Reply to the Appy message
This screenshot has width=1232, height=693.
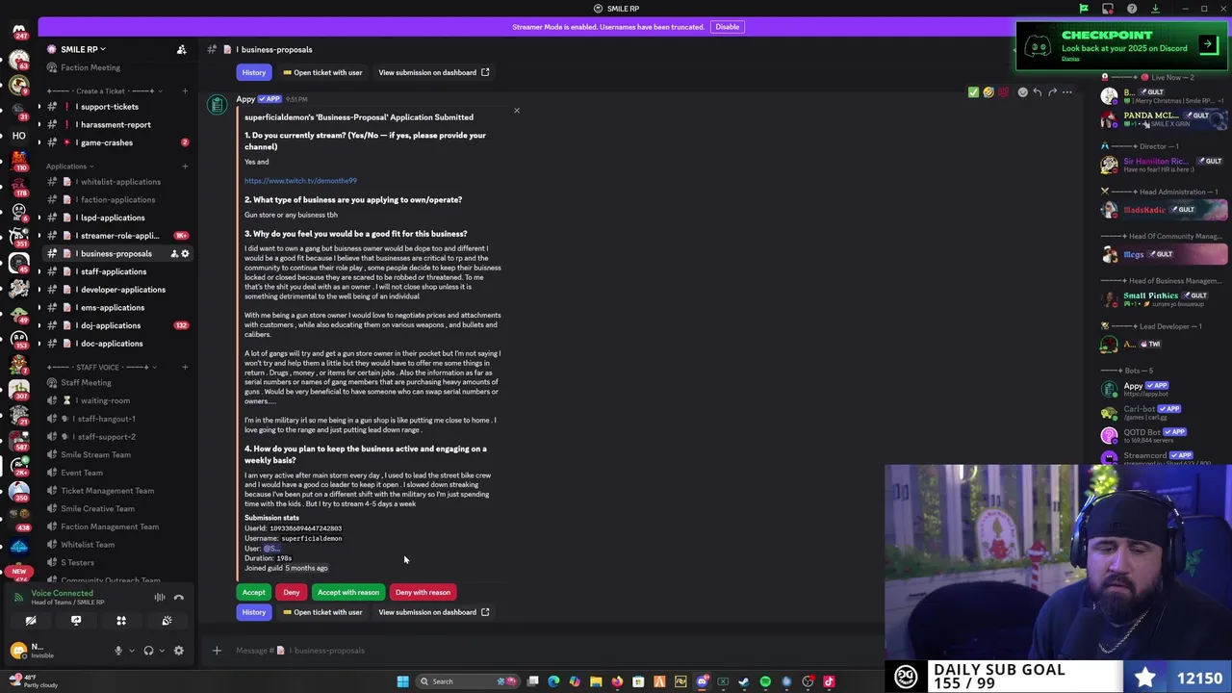point(1038,92)
